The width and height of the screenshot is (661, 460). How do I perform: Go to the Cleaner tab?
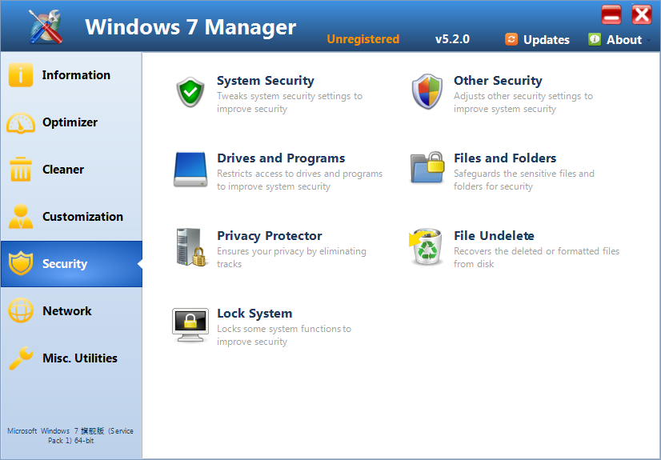click(x=71, y=170)
